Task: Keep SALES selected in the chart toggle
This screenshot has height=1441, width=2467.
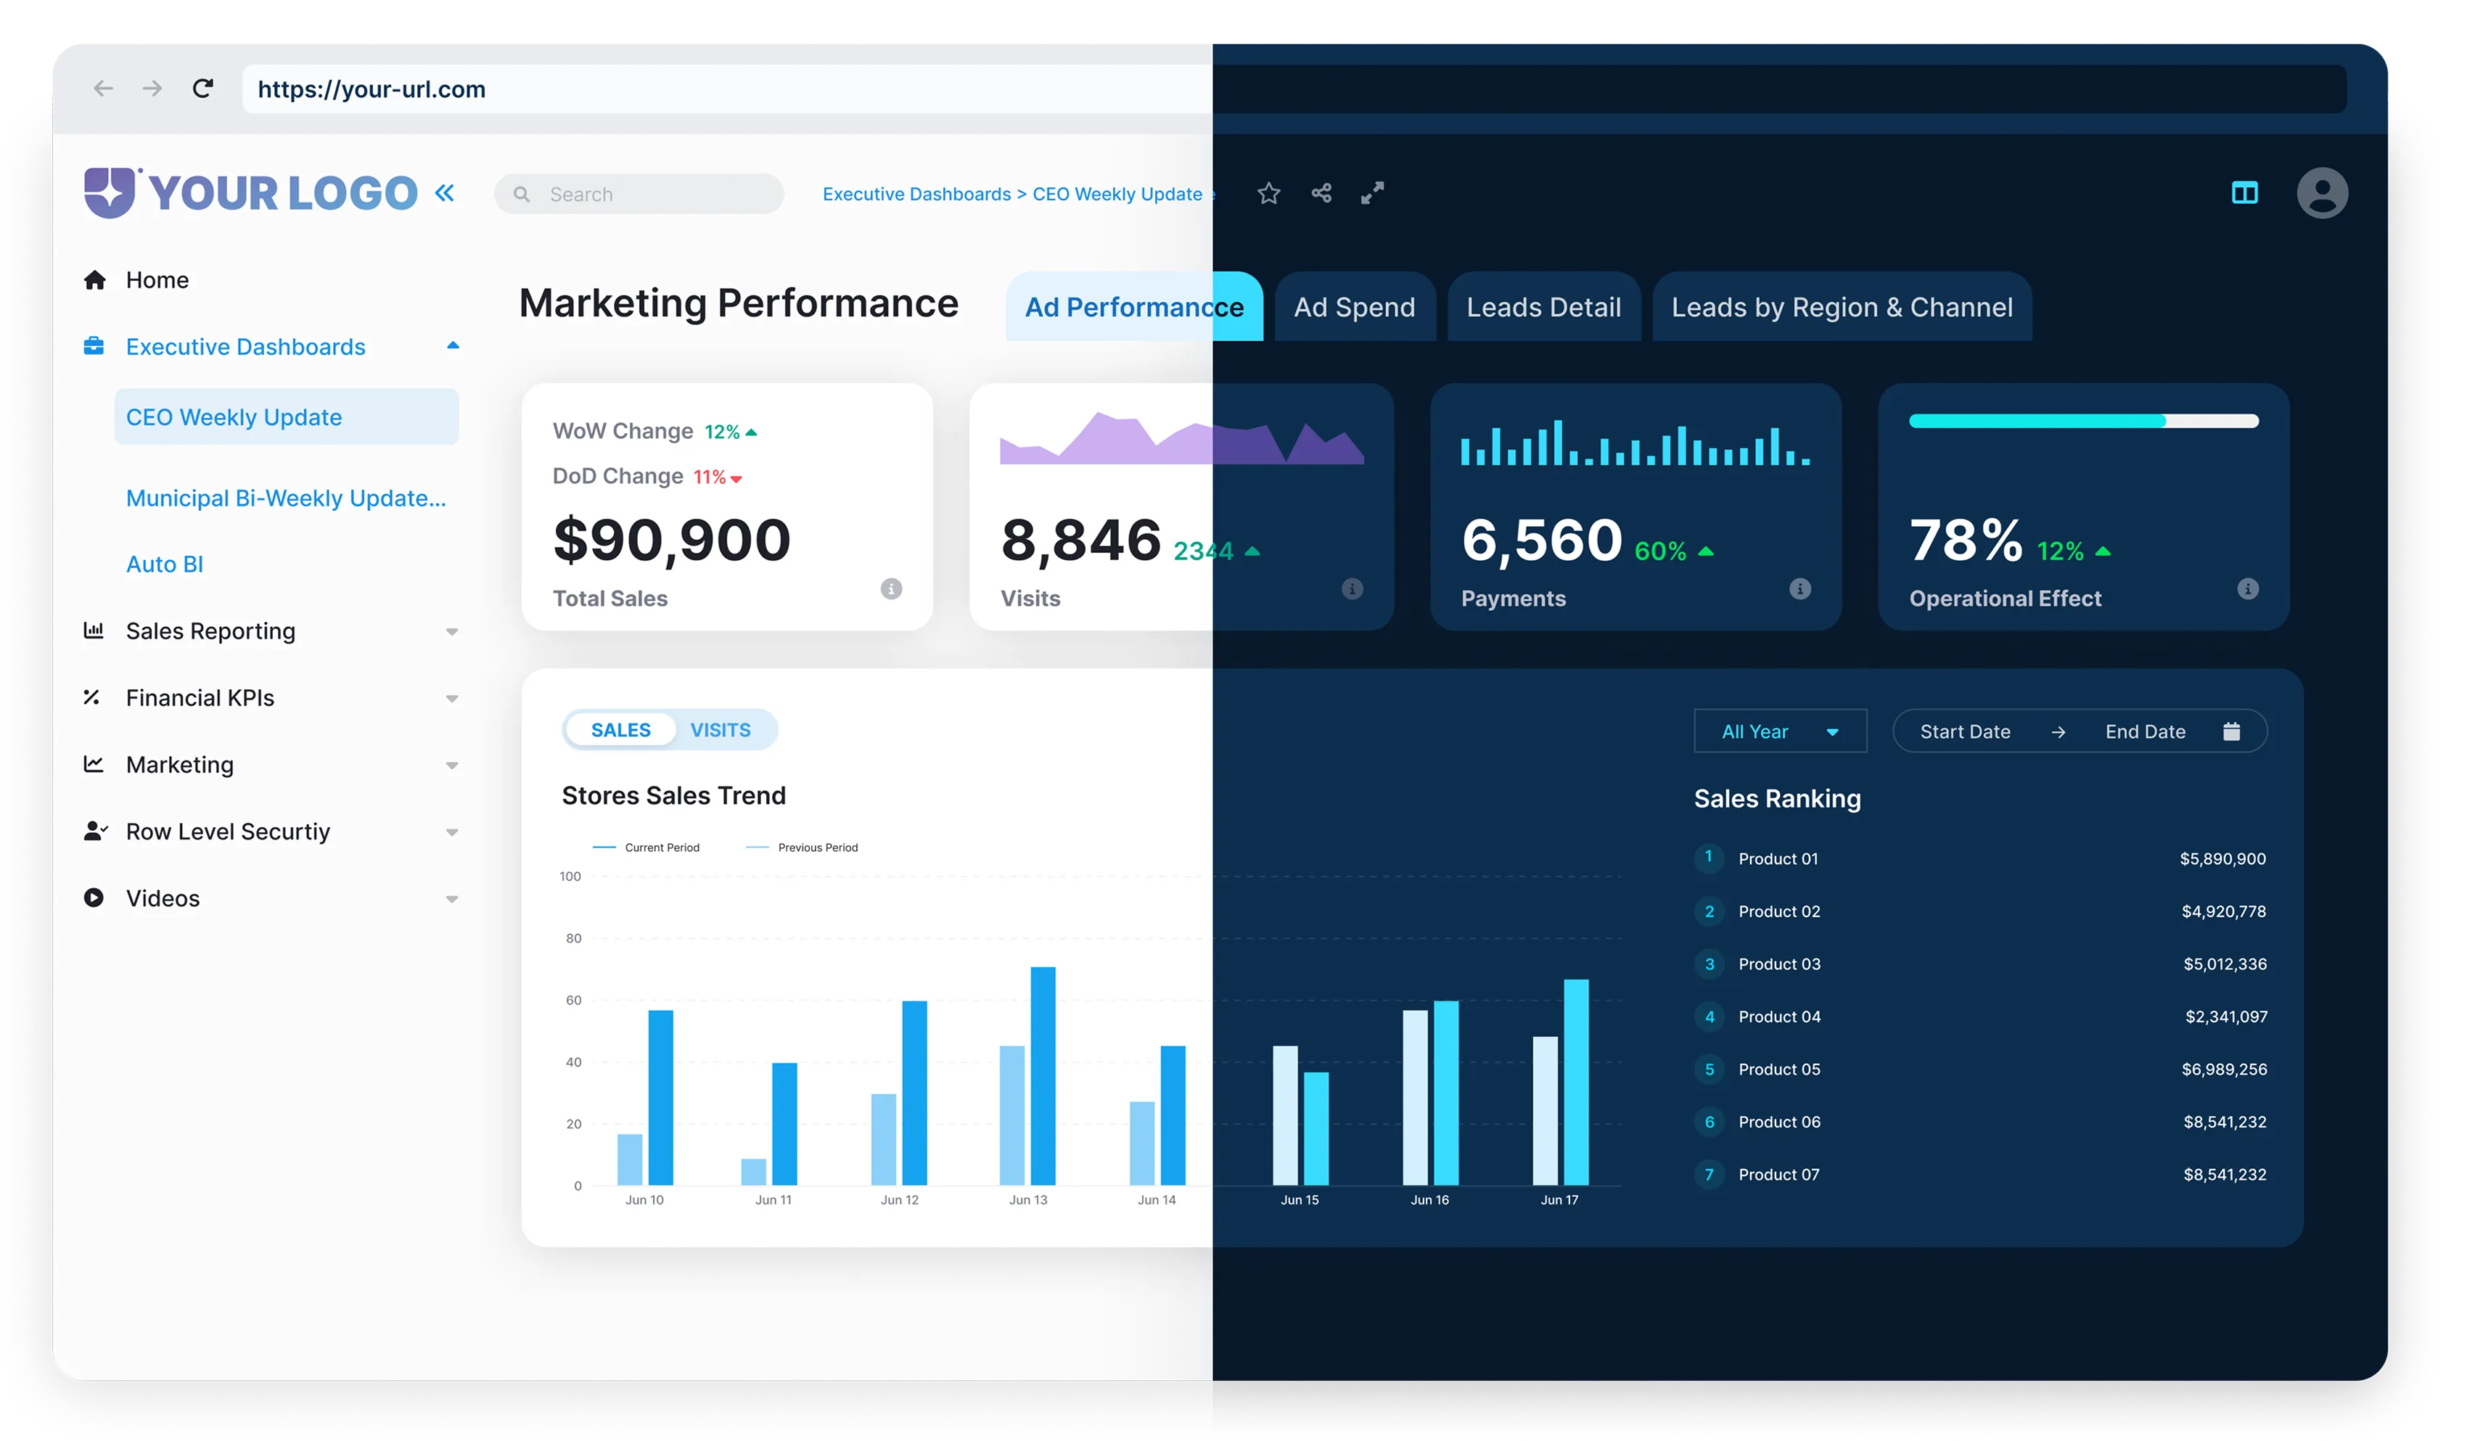Action: [x=620, y=729]
